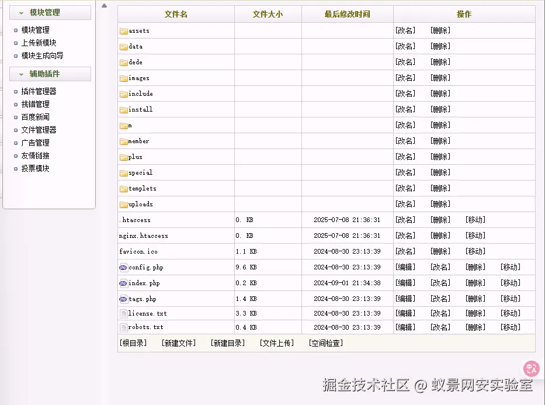Open 百度新闻 menu item
The height and width of the screenshot is (405, 545).
pos(36,117)
